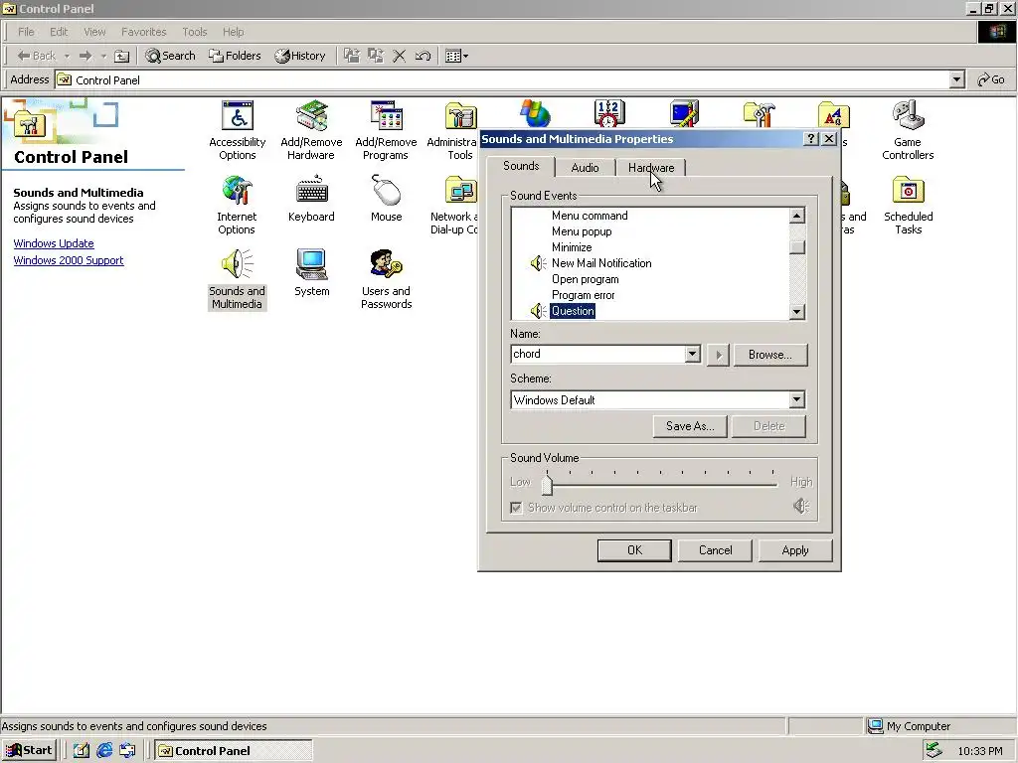Toggle the Folders toolbar button
The image size is (1018, 763).
[235, 56]
